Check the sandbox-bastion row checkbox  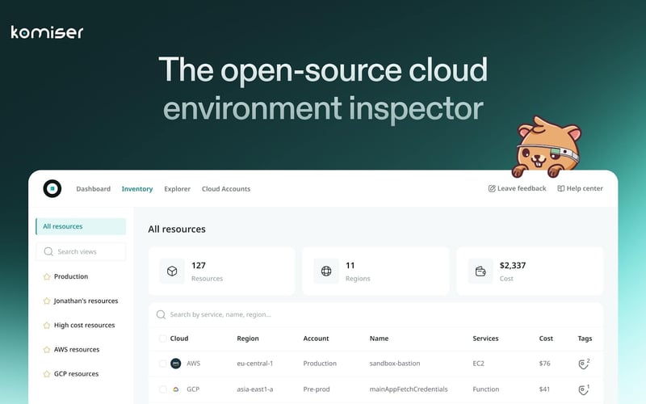163,364
